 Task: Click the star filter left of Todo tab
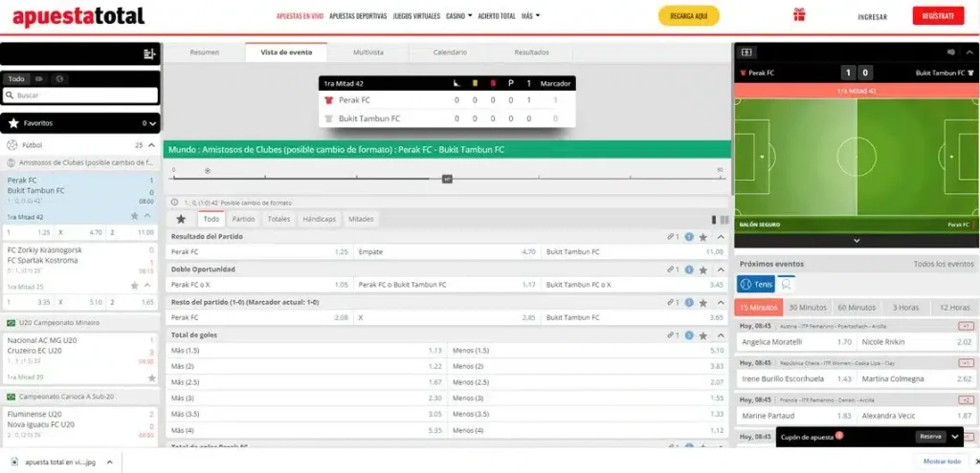[181, 219]
